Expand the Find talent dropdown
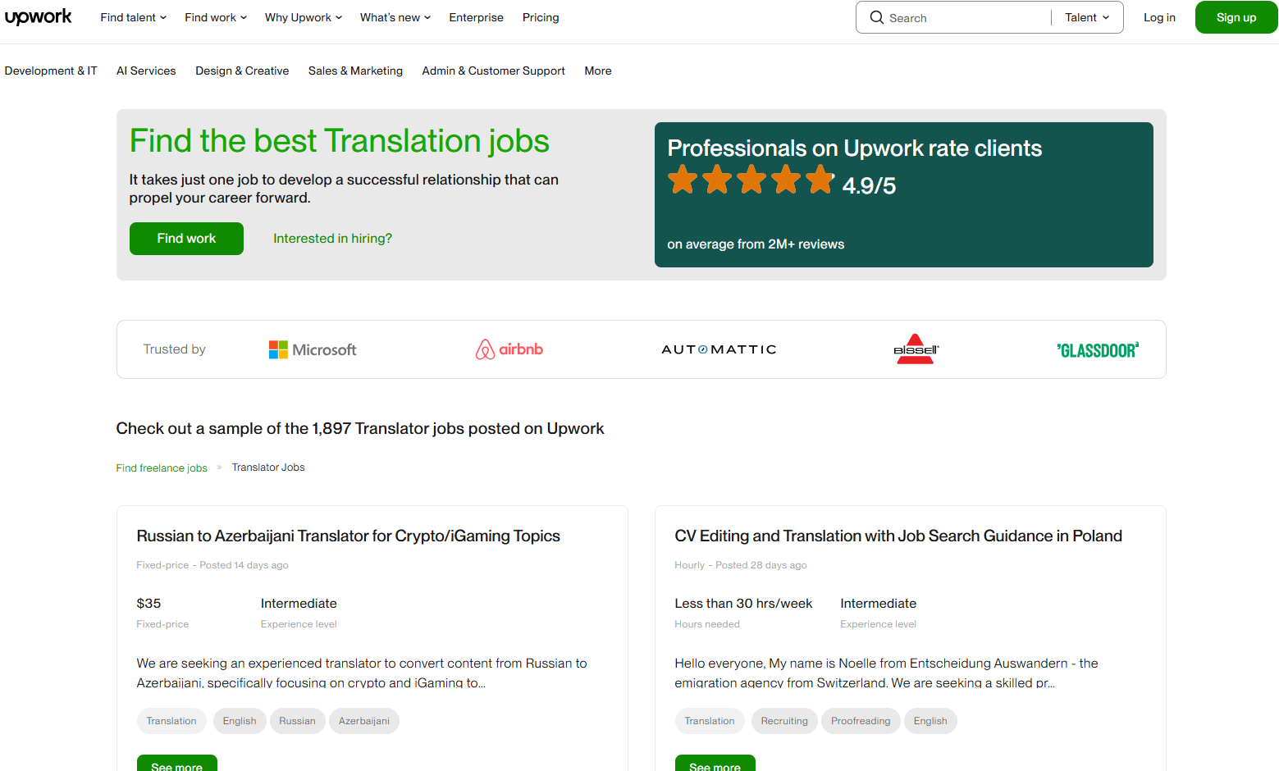This screenshot has width=1279, height=771. [133, 17]
